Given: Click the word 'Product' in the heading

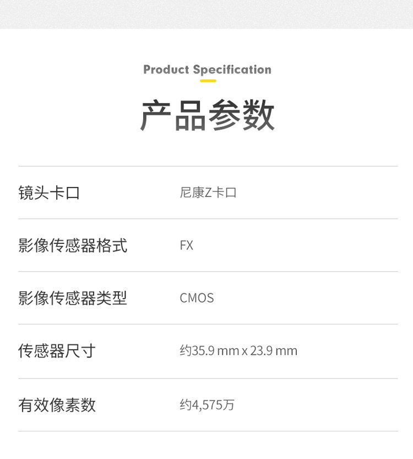Looking at the screenshot, I should click(166, 70).
